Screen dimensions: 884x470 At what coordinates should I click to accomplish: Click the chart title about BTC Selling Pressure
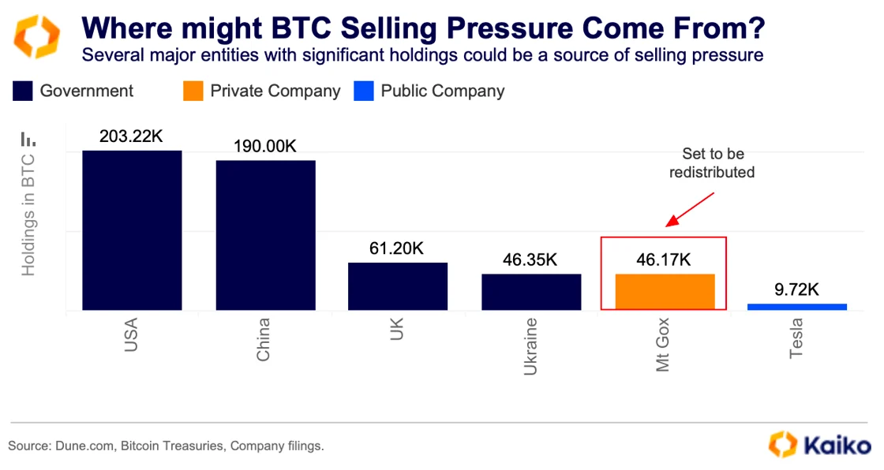coord(423,29)
